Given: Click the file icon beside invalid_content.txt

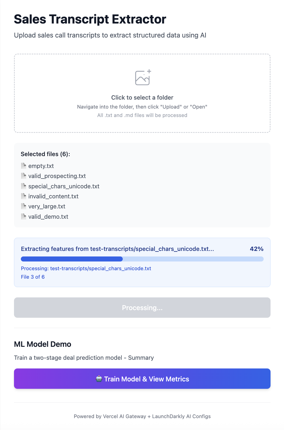Looking at the screenshot, I should pos(23,196).
